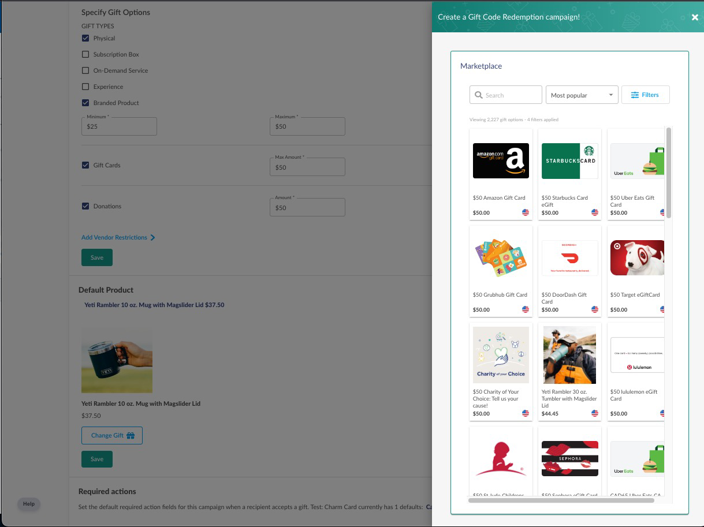This screenshot has width=704, height=527.
Task: Tick the Experience gift type checkbox
Action: tap(85, 87)
